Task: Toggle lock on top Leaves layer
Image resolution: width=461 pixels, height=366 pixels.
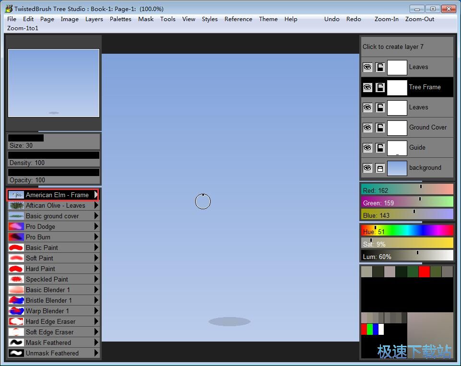Action: coord(380,67)
